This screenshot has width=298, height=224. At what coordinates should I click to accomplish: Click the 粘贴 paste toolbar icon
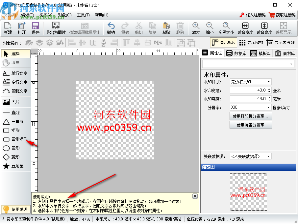(166, 28)
